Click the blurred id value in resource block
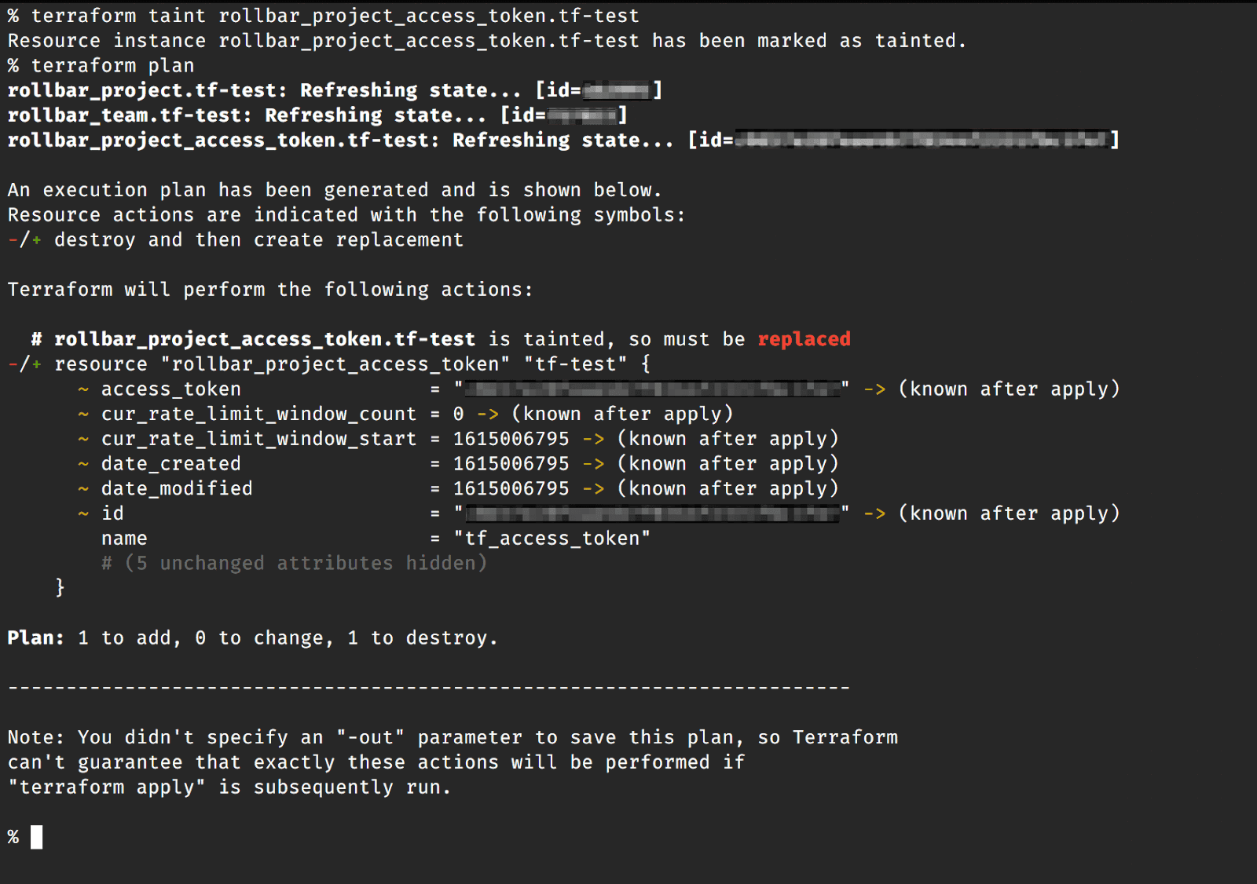1257x884 pixels. point(652,513)
